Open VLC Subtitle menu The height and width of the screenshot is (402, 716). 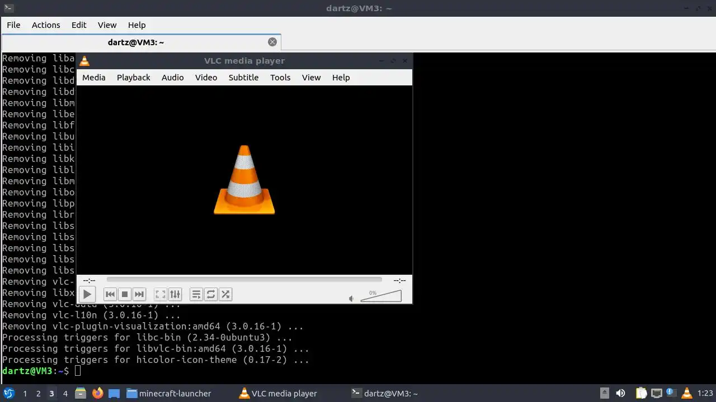coord(244,78)
